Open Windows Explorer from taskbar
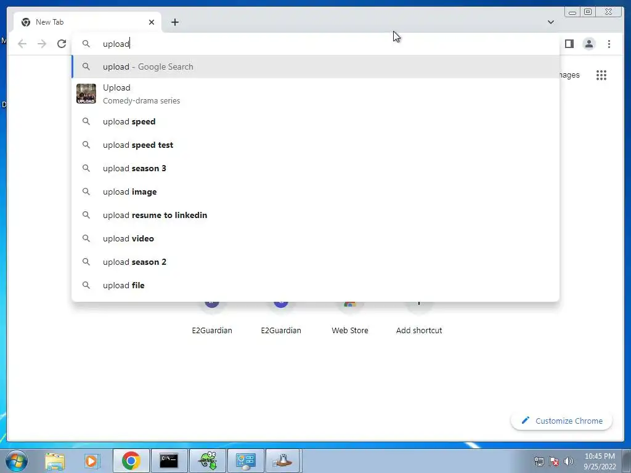Screen dimensions: 631x473 [x=55, y=461]
